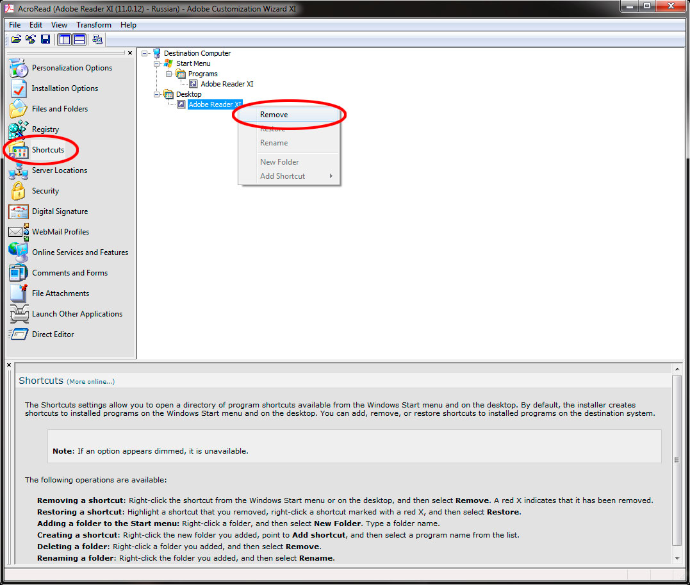The width and height of the screenshot is (690, 585).
Task: Click help pane scrollbar up arrow
Action: click(x=677, y=369)
